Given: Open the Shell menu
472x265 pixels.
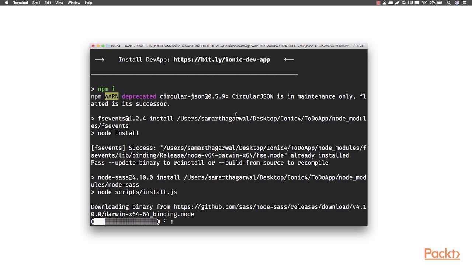Looking at the screenshot, I should (x=36, y=3).
